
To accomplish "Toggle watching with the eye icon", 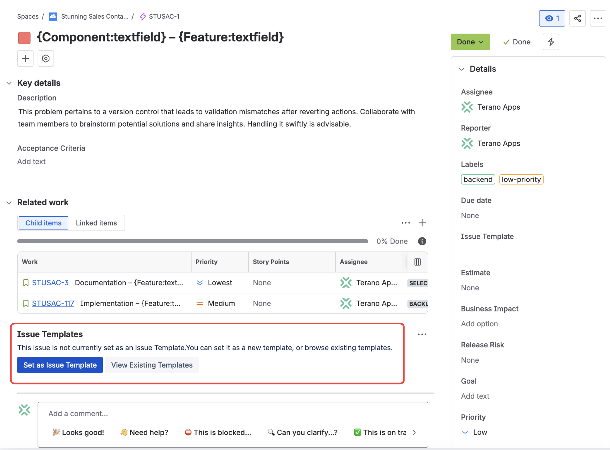I will (552, 18).
